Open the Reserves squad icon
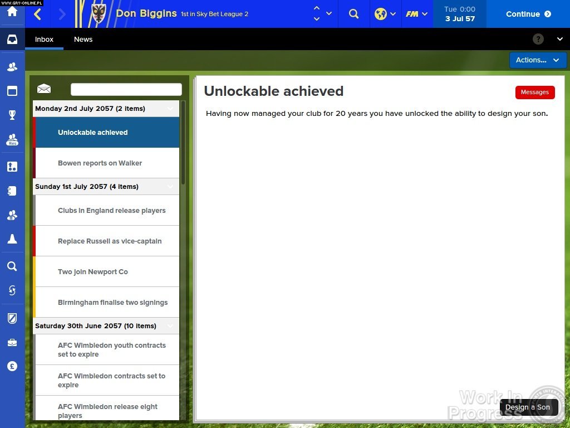 tap(12, 140)
